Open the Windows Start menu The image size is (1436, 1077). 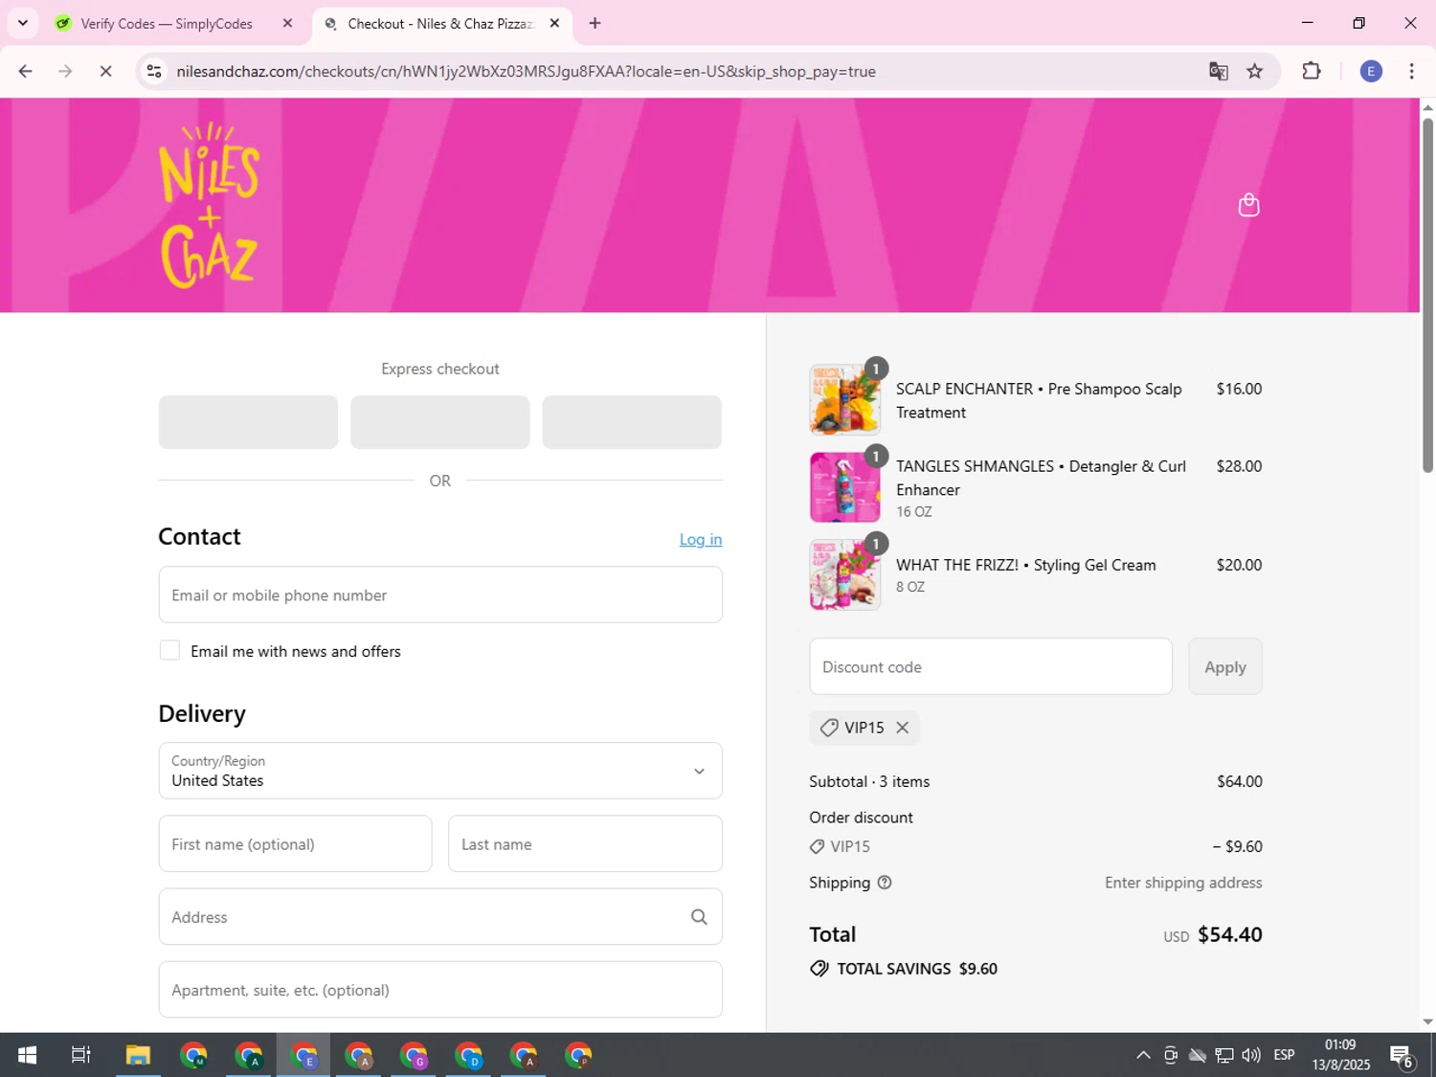[27, 1055]
